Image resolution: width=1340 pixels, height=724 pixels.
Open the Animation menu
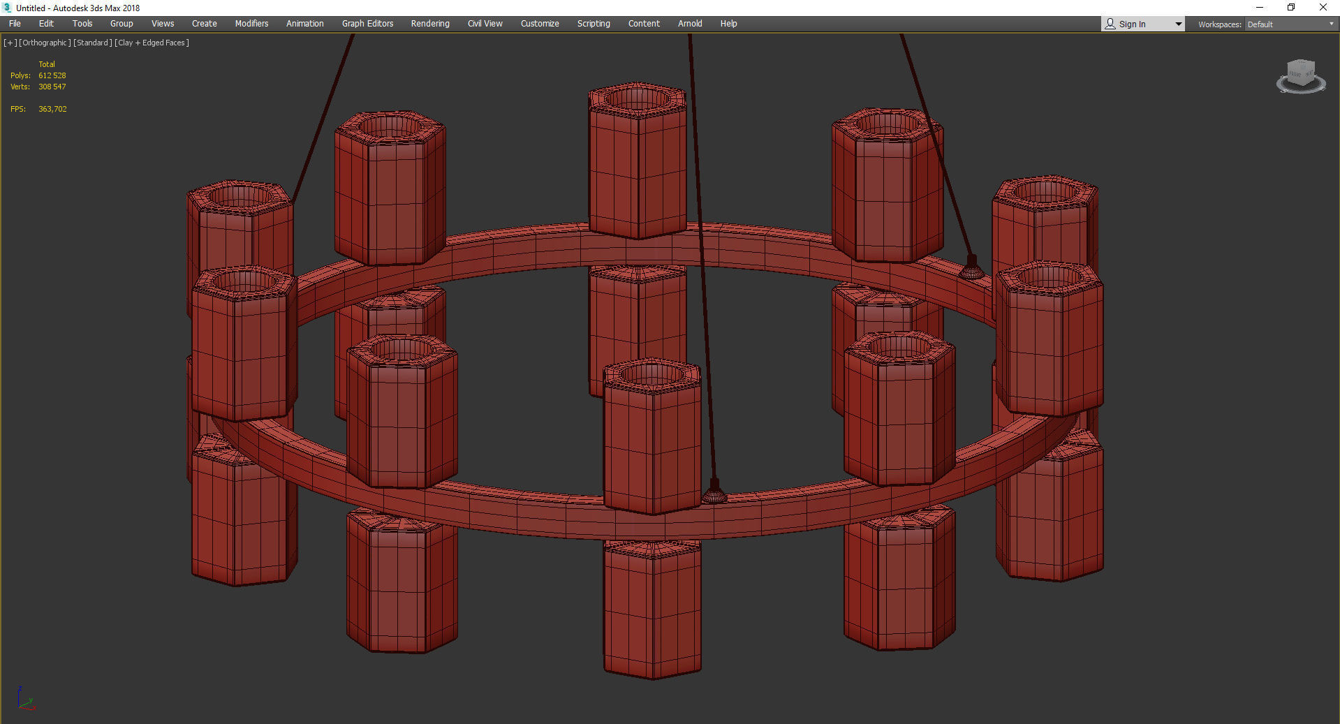305,24
